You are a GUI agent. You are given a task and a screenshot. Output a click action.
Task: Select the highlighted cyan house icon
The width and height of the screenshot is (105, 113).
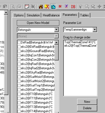point(53,7)
